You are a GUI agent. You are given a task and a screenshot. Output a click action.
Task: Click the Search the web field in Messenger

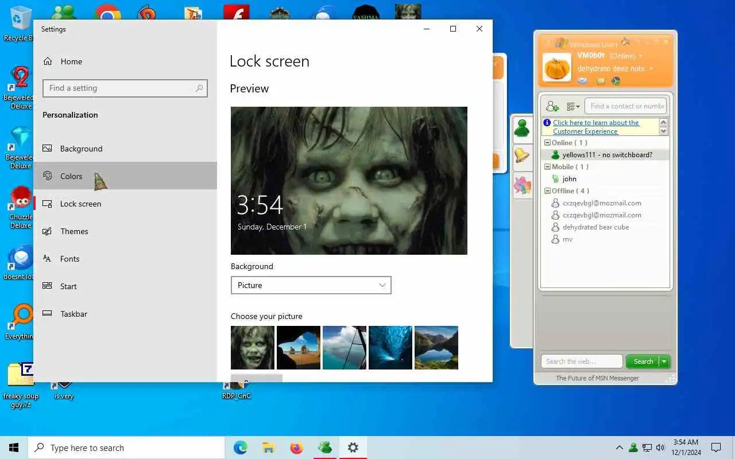click(x=582, y=361)
